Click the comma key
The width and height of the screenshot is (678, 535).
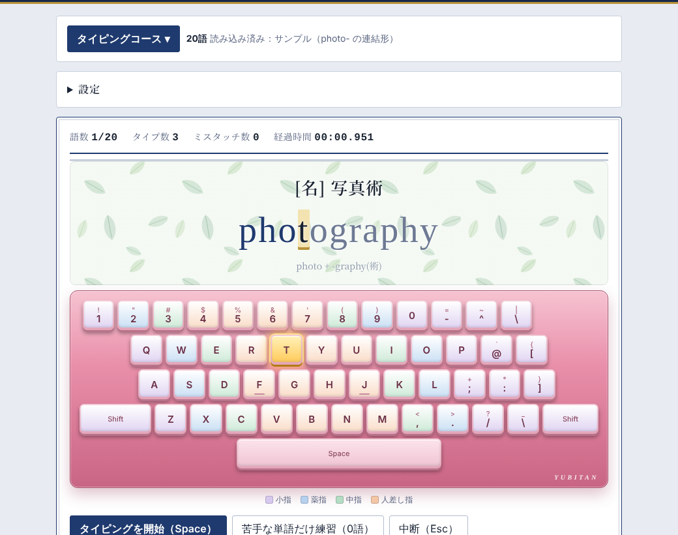tap(417, 419)
